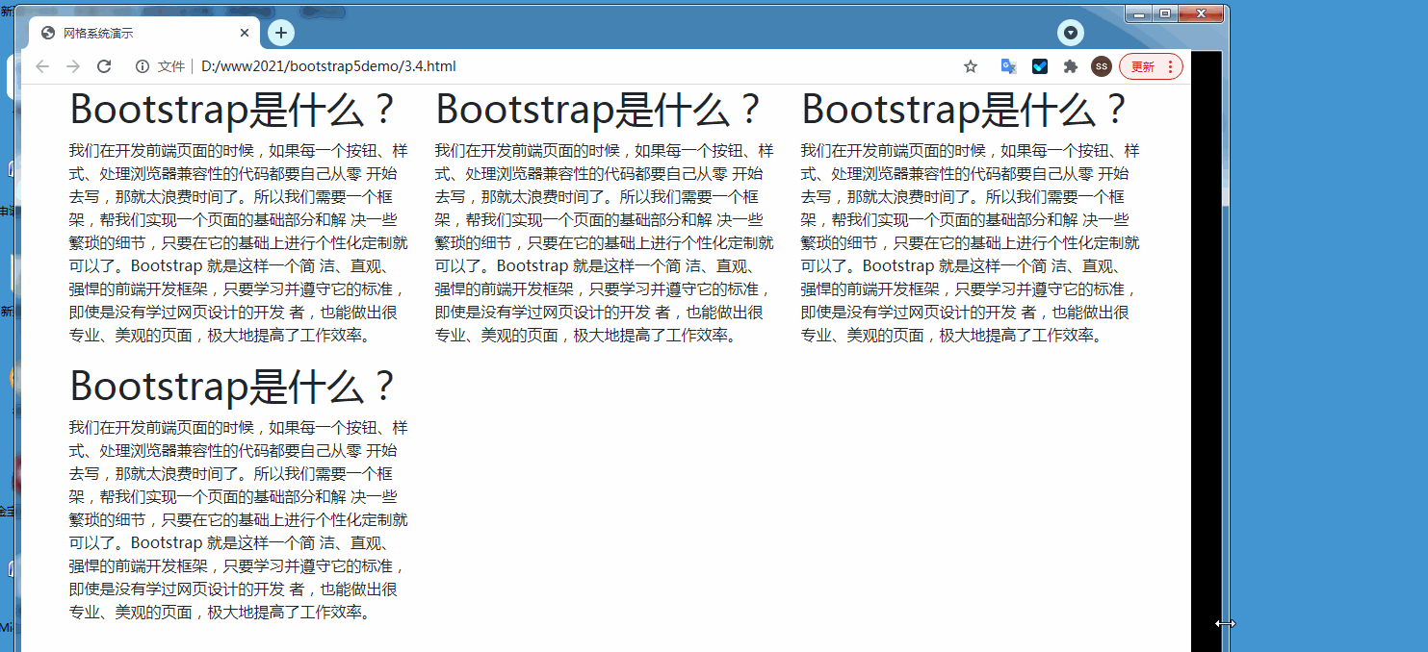Click the dark circular play icon top right

tap(1070, 32)
